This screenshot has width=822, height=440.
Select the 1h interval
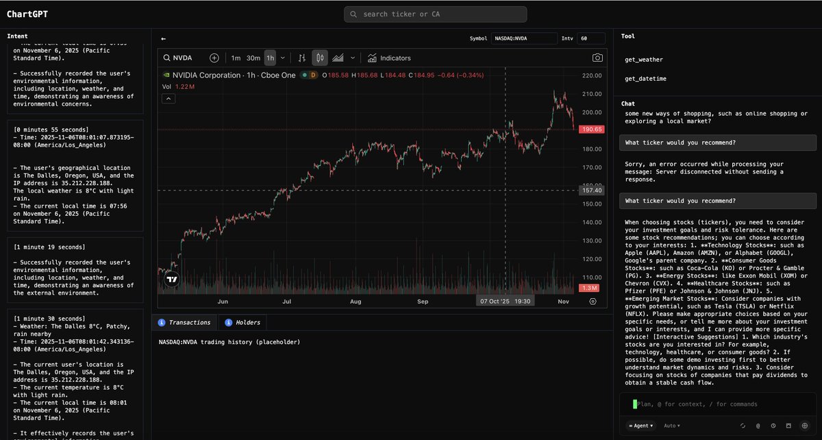(270, 58)
